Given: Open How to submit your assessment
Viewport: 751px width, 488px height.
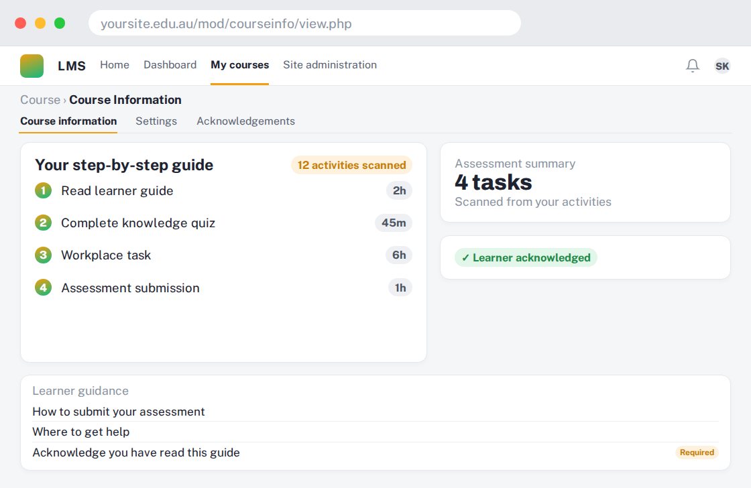Looking at the screenshot, I should point(375,412).
